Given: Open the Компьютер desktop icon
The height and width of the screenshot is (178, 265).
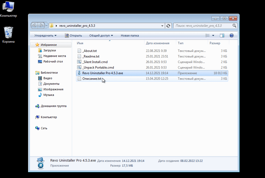Looking at the screenshot, I should click(8, 9).
